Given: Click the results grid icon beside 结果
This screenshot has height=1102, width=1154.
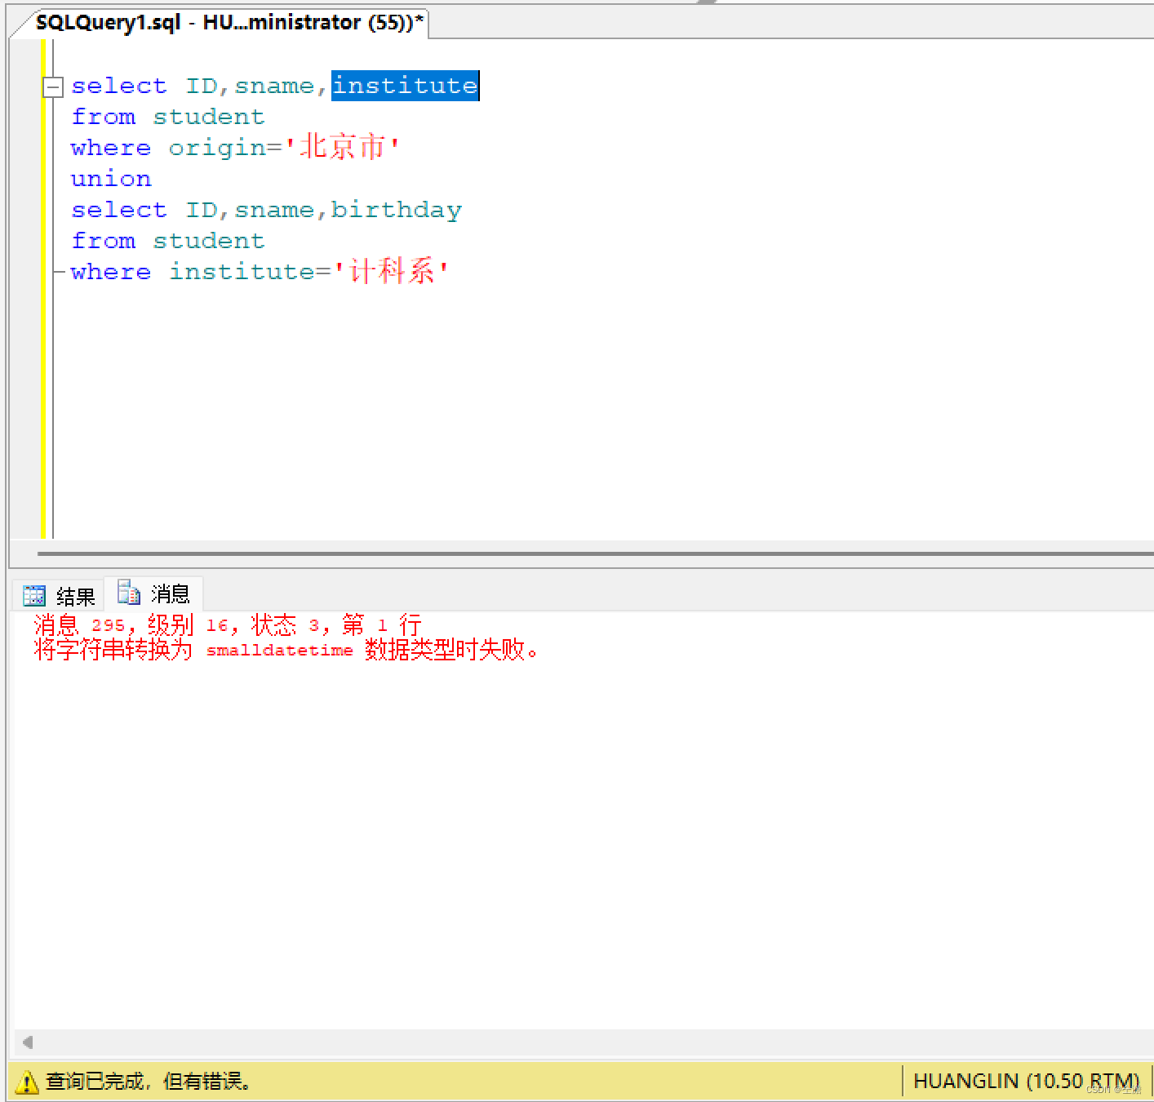Looking at the screenshot, I should click(34, 596).
